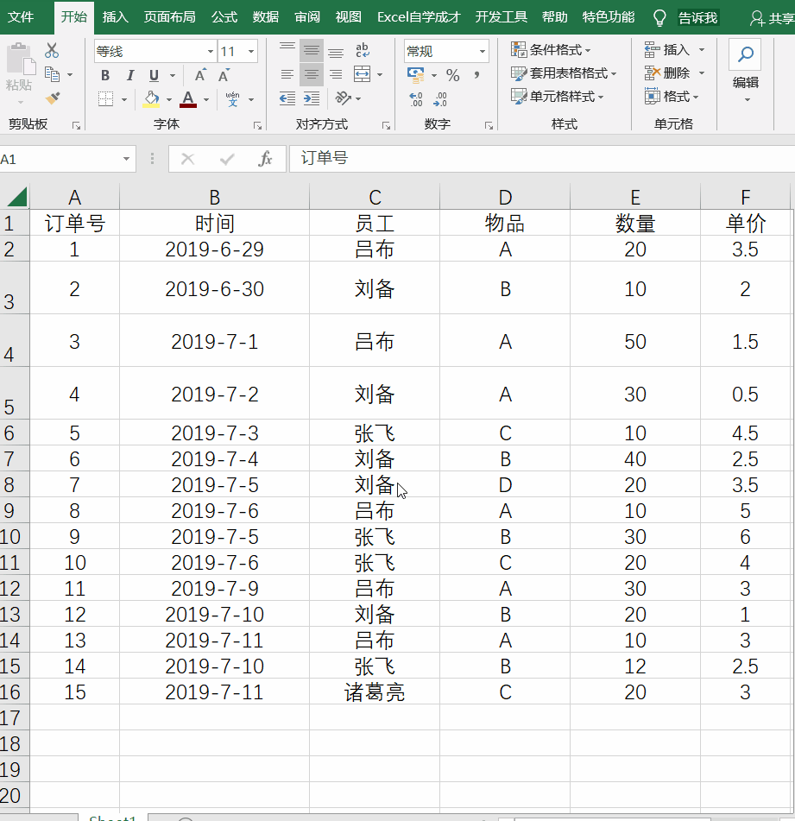Click the 共享 Share button

coord(773,18)
